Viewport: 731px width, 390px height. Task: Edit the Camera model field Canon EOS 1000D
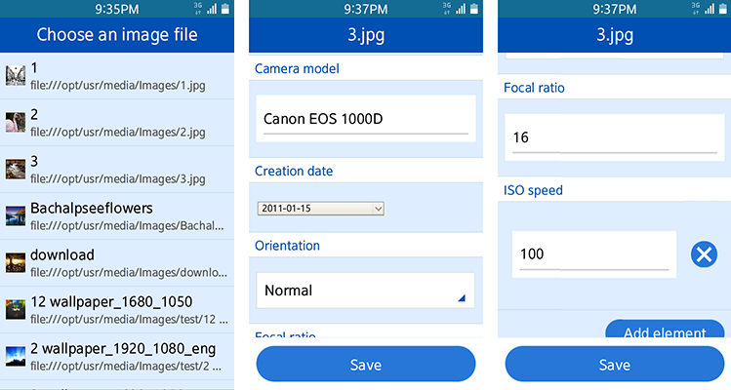pyautogui.click(x=365, y=119)
